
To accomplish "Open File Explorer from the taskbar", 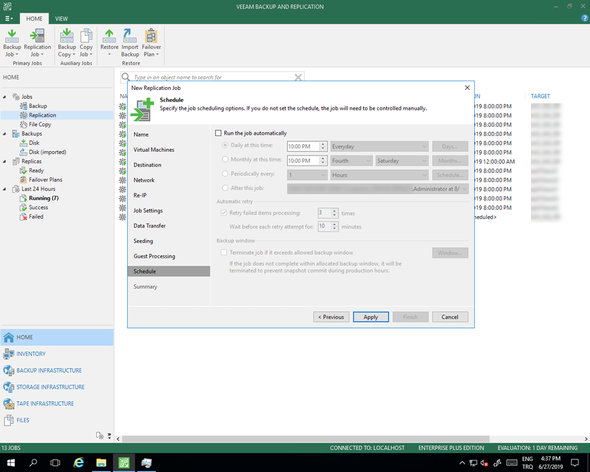I will click(101, 463).
